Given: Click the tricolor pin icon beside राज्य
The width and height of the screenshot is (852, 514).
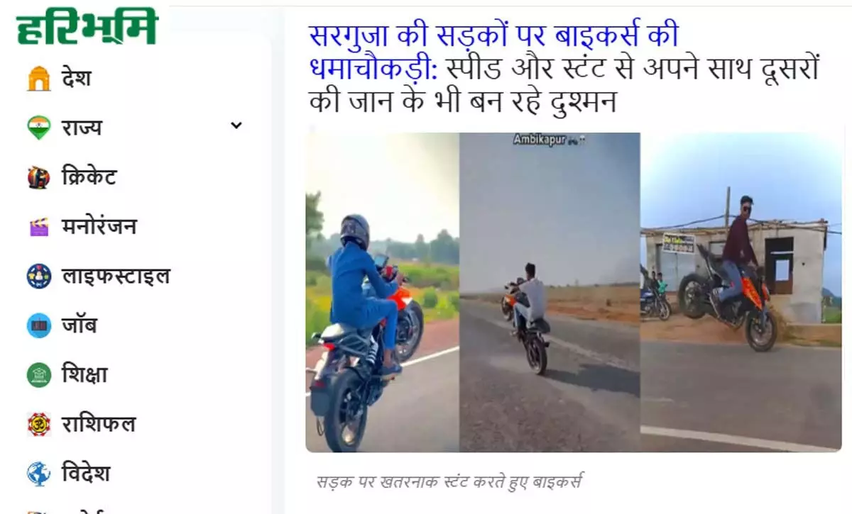Looking at the screenshot, I should (39, 128).
